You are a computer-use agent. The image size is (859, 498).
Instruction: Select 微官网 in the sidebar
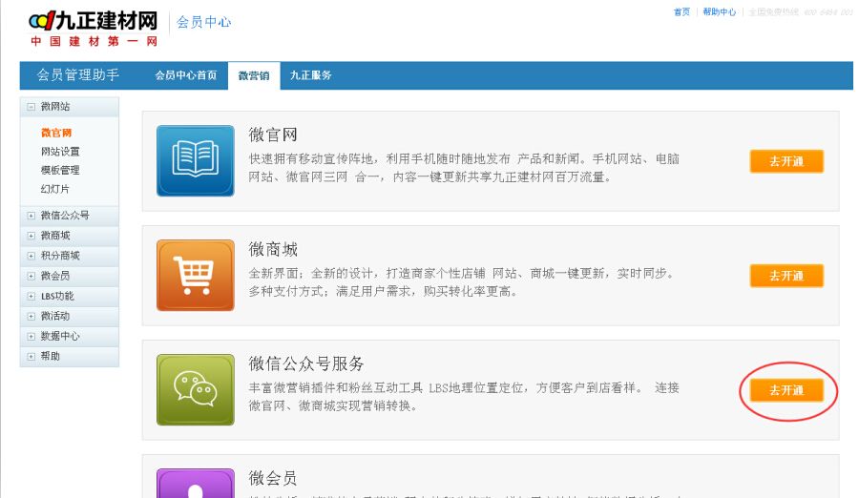pyautogui.click(x=56, y=133)
